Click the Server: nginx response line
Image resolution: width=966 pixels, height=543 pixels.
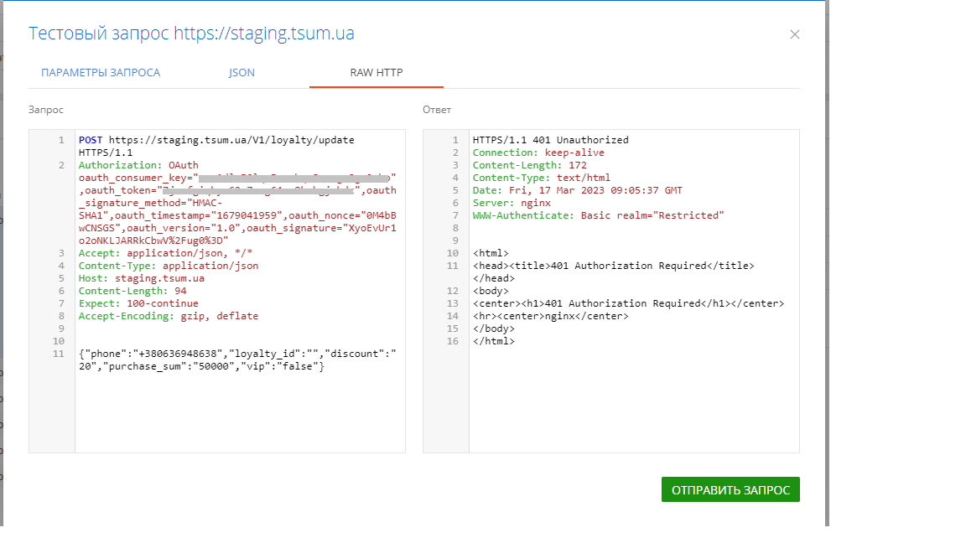[x=512, y=203]
